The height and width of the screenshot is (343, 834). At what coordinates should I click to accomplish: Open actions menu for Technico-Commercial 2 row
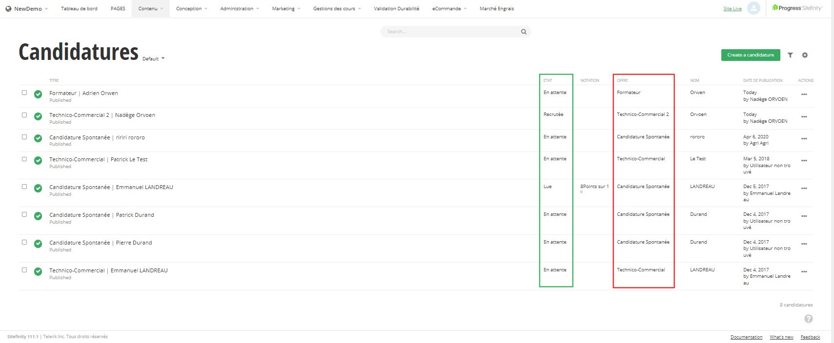(x=804, y=117)
